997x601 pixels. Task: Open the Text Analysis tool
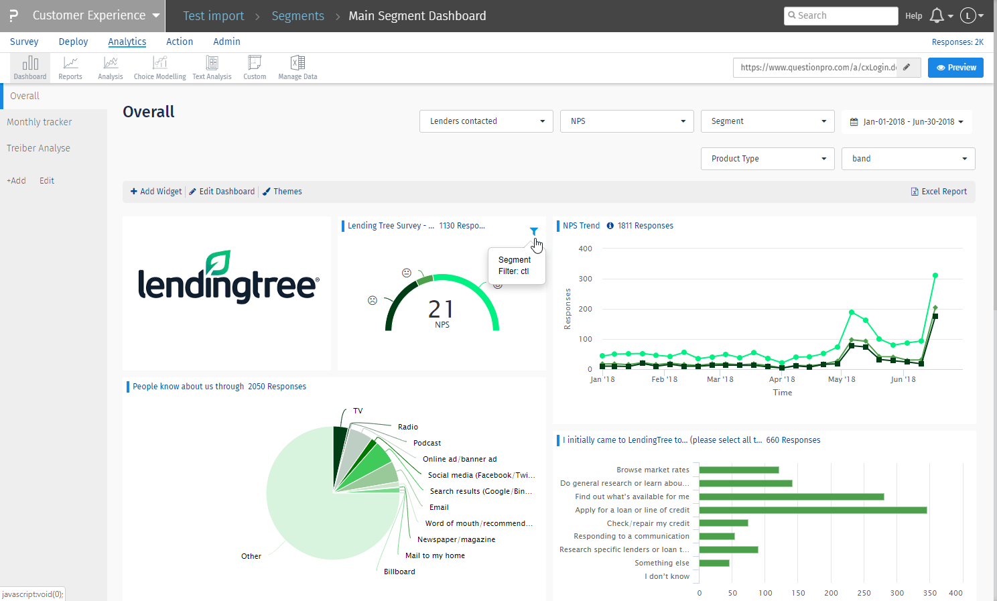(212, 68)
